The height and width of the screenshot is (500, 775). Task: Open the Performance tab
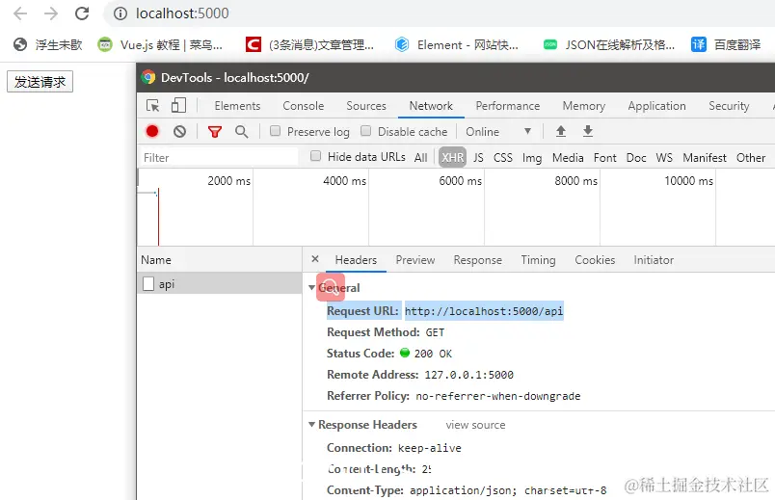(508, 106)
